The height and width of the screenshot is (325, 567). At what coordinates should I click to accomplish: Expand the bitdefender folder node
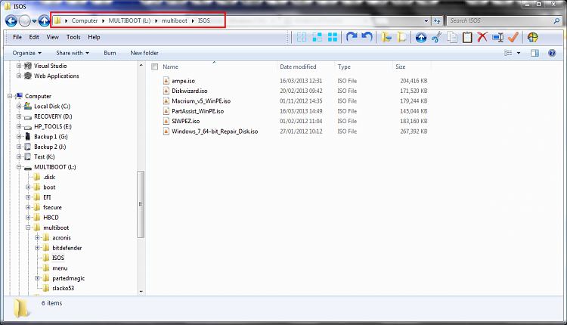pos(37,248)
